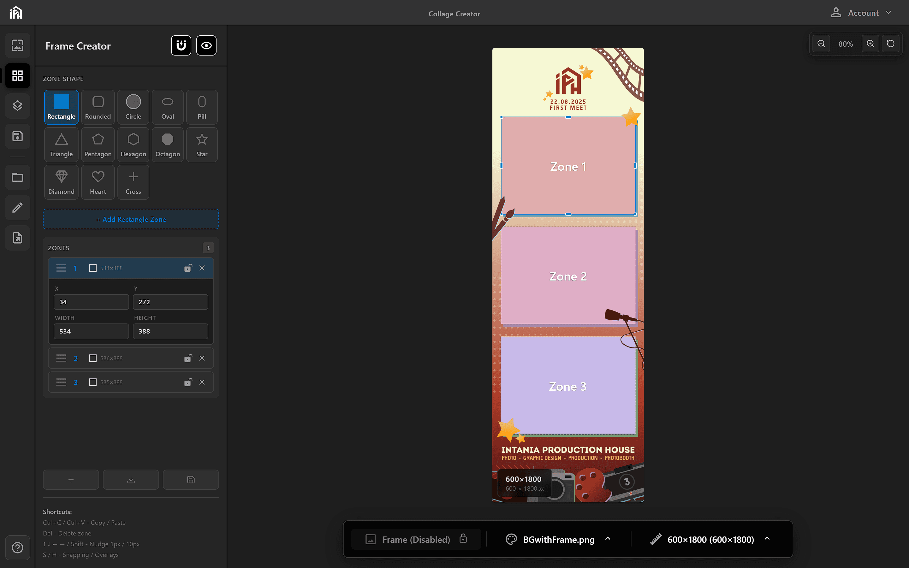909x568 pixels.
Task: Open the image panel in the sidebar
Action: 18,45
